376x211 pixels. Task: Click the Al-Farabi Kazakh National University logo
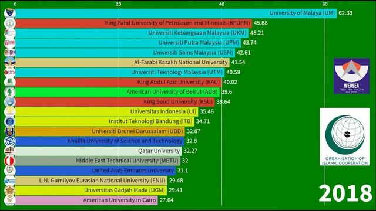10,62
